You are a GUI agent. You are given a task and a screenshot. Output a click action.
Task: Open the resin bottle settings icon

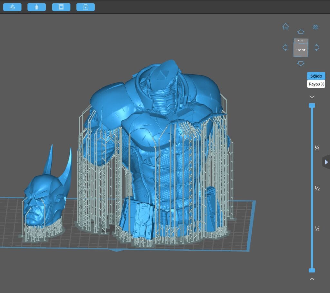36,7
